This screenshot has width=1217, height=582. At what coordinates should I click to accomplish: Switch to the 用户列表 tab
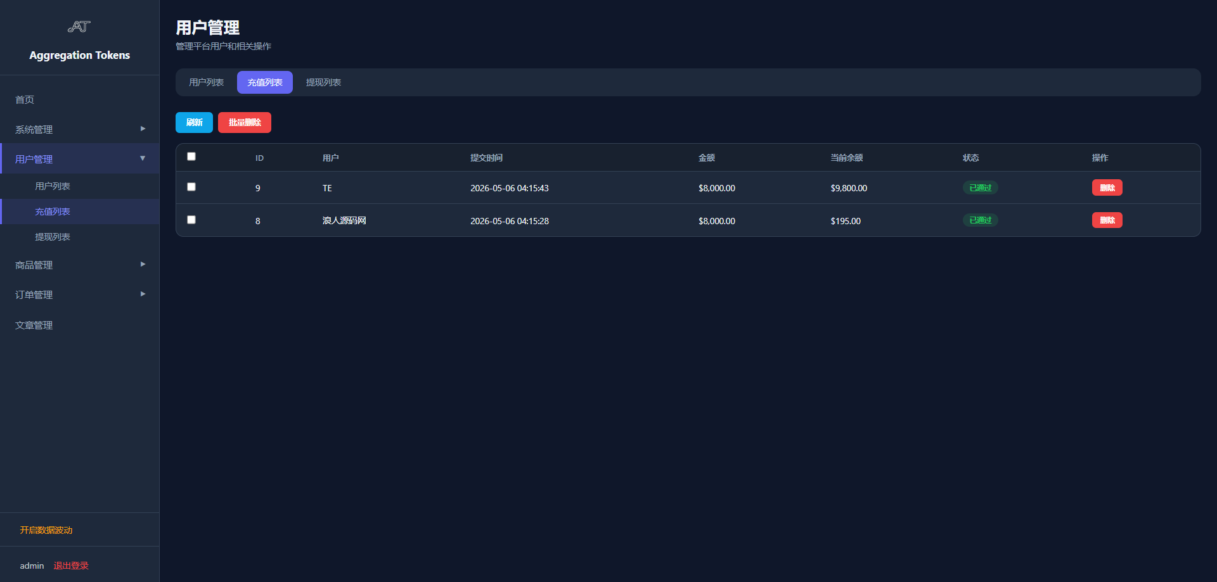click(206, 82)
